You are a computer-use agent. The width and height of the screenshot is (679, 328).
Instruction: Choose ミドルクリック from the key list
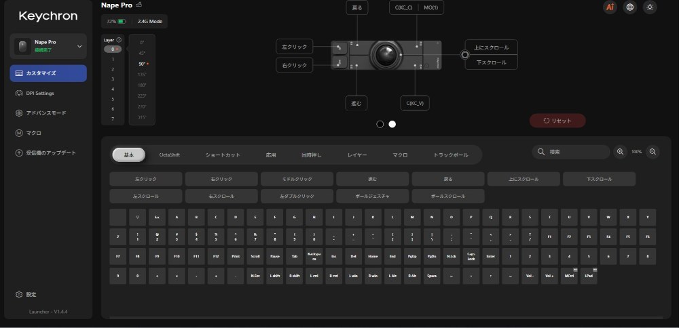297,179
